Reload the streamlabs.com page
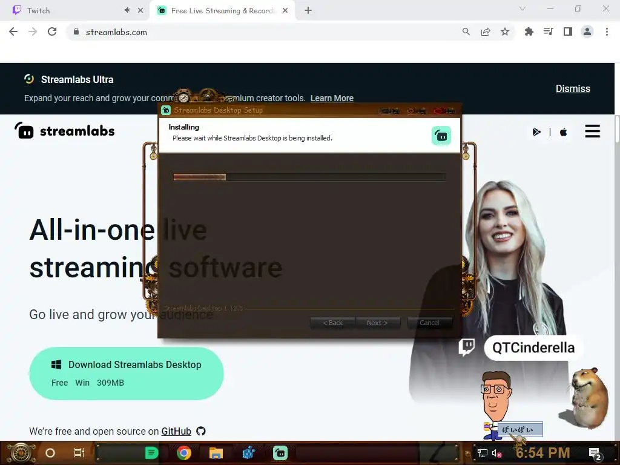Viewport: 620px width, 465px height. tap(52, 31)
